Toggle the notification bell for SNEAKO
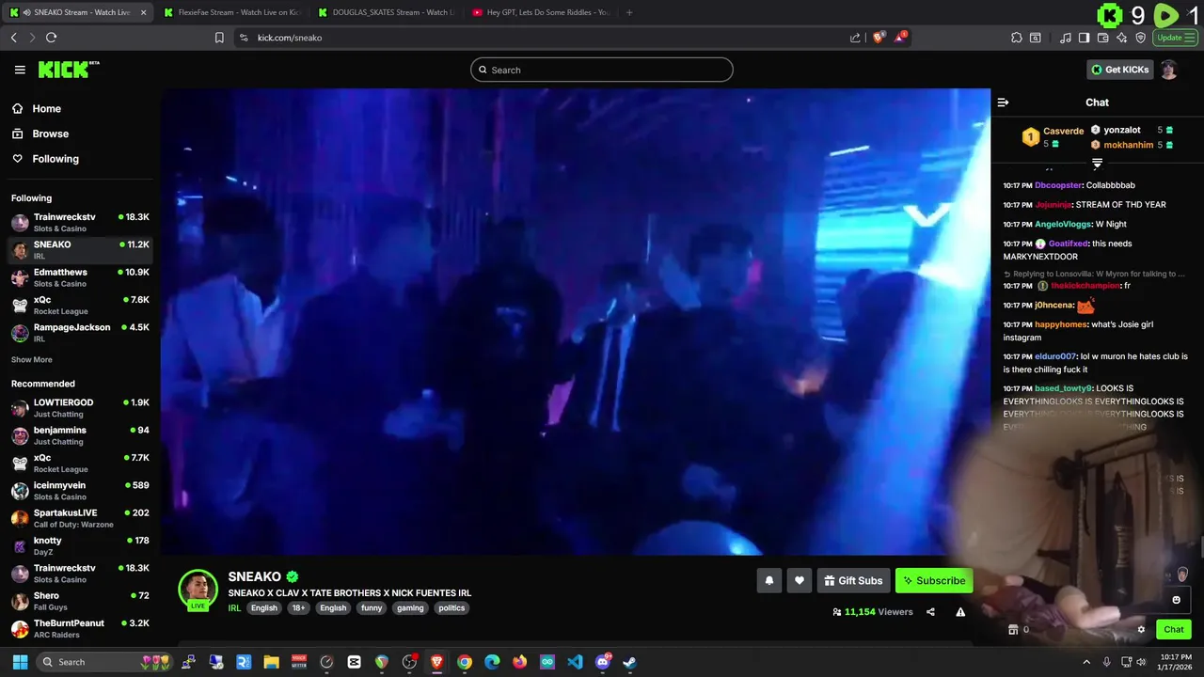 pyautogui.click(x=768, y=581)
